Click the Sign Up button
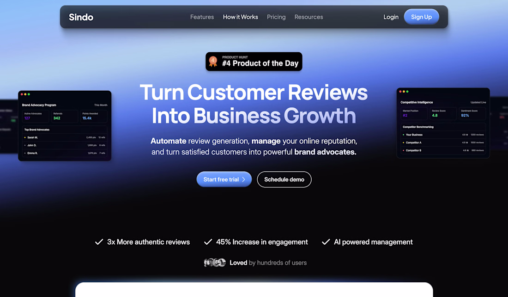 [421, 17]
